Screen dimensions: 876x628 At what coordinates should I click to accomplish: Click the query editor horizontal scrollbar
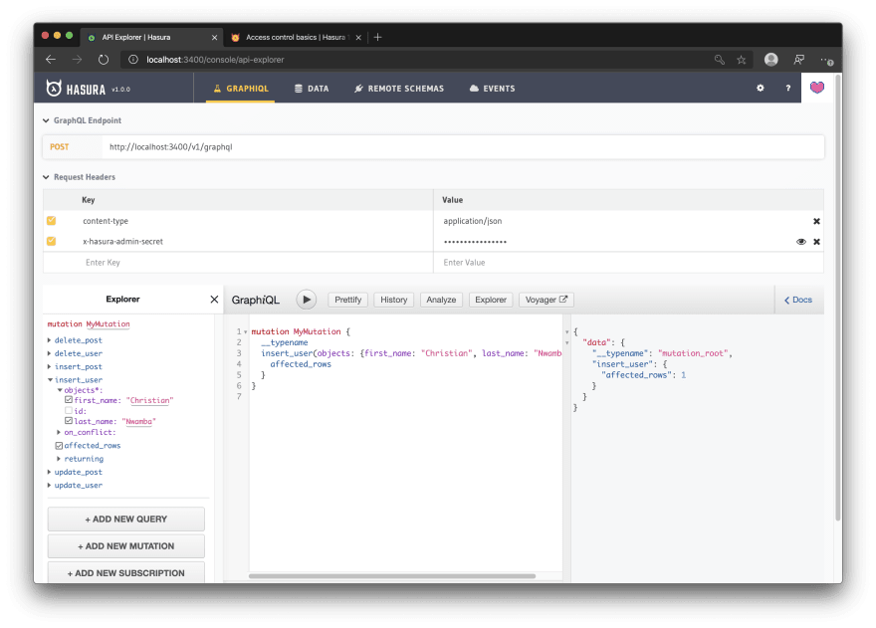point(392,576)
